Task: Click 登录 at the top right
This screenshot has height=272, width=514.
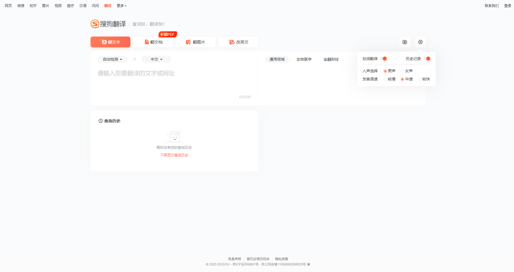Action: point(508,5)
